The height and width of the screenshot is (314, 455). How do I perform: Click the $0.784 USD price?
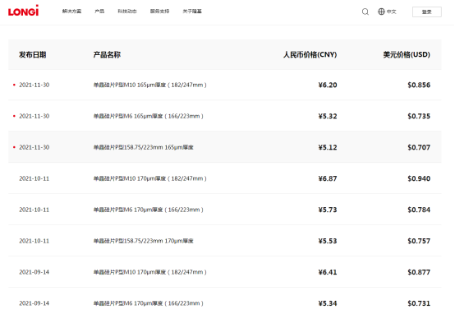pos(419,210)
